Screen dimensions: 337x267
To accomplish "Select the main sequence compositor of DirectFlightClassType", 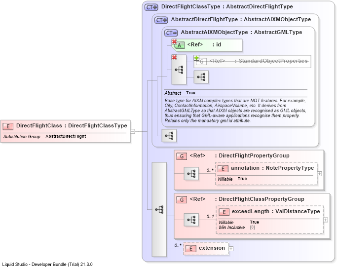I will point(159,209).
